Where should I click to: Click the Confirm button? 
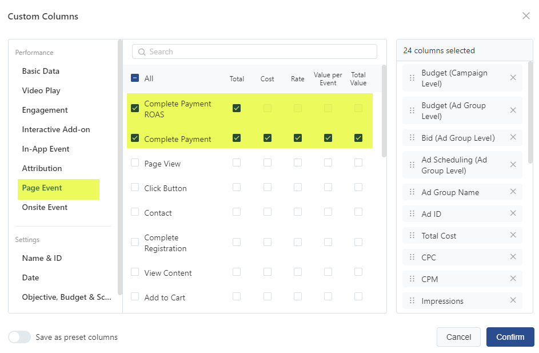pos(510,337)
